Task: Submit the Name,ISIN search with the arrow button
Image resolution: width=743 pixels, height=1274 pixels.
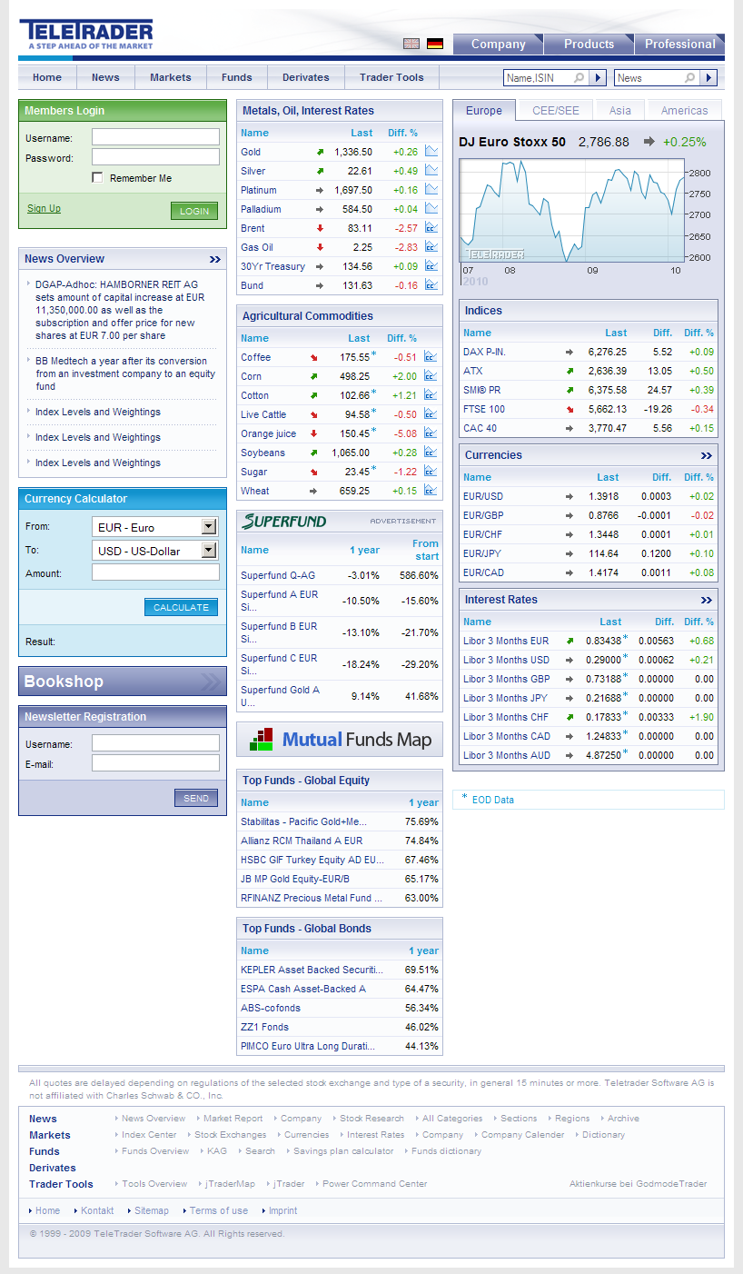Action: pos(598,78)
